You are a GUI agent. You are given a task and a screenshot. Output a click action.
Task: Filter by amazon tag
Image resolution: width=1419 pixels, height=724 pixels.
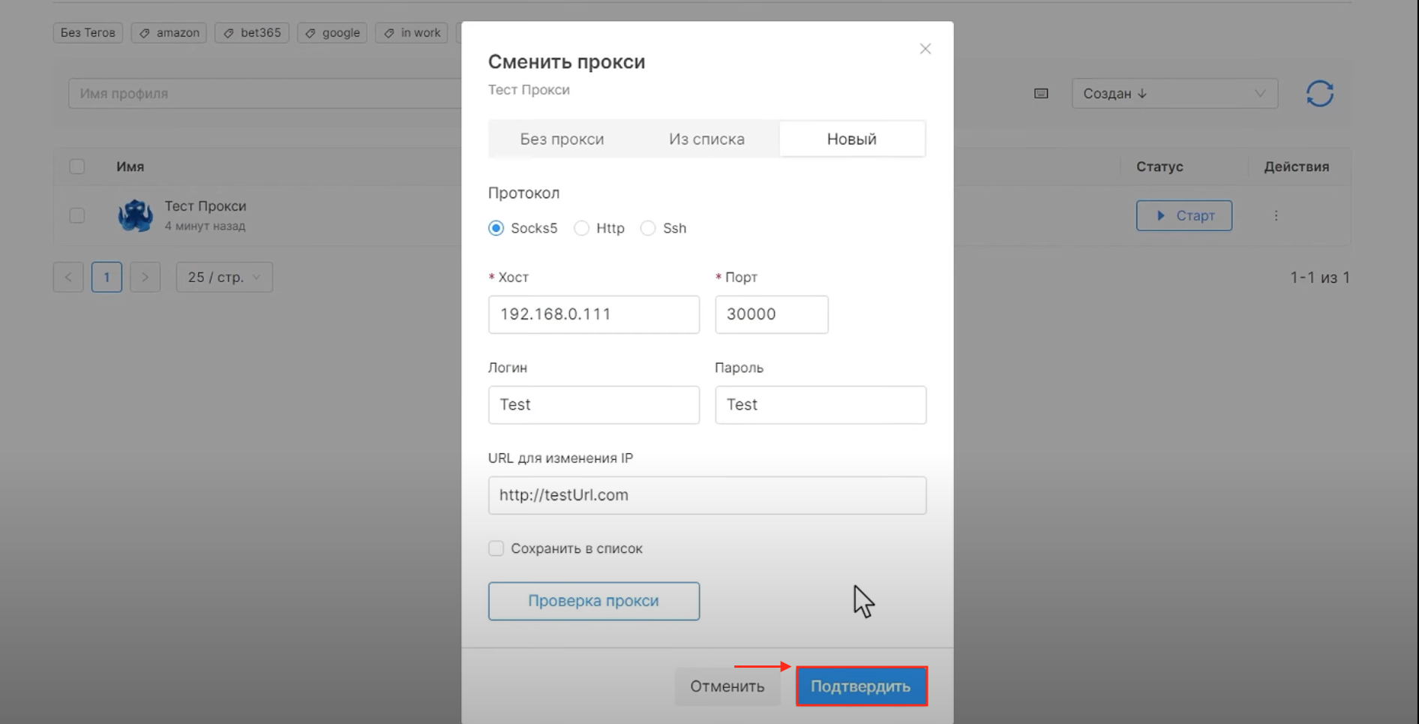point(169,33)
